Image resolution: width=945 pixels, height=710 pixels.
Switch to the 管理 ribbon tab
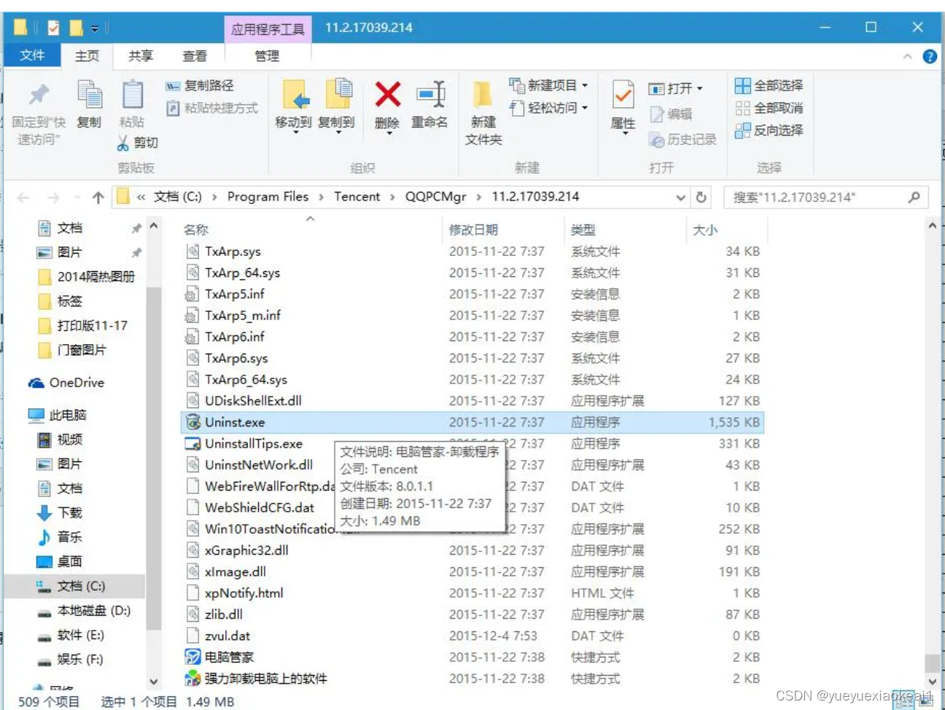tap(267, 55)
